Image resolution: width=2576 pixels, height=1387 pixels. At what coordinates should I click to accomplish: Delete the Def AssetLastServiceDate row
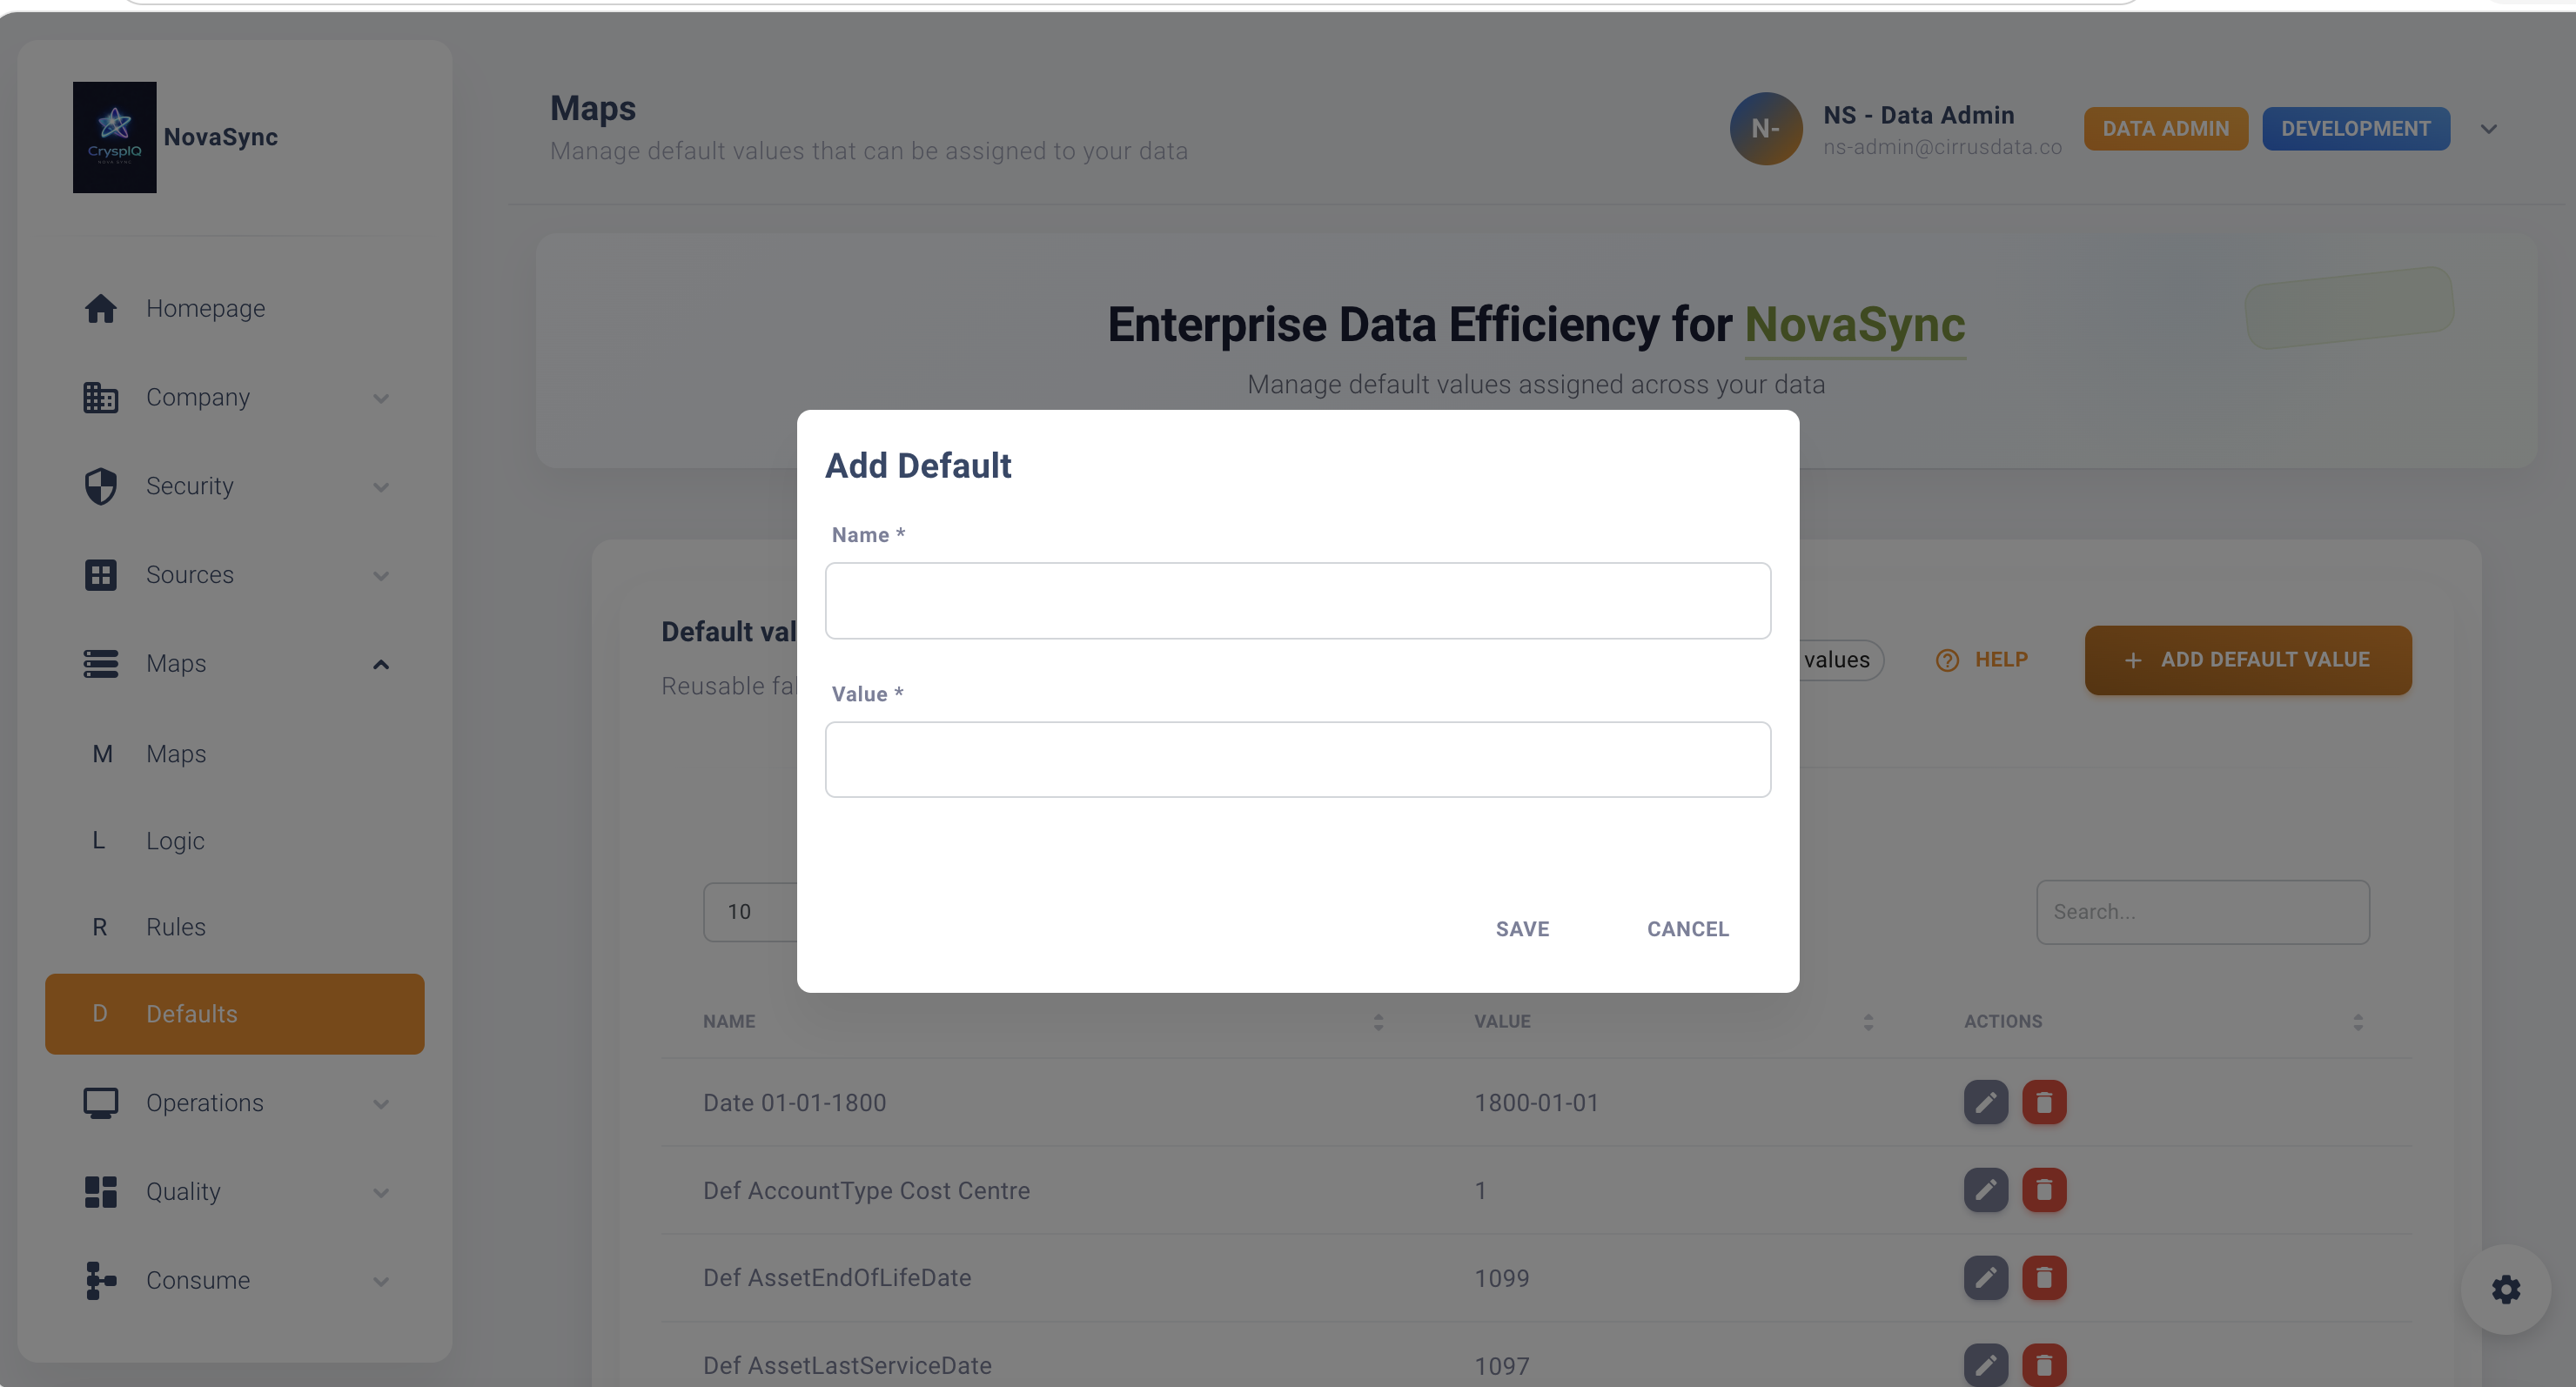pyautogui.click(x=2044, y=1365)
